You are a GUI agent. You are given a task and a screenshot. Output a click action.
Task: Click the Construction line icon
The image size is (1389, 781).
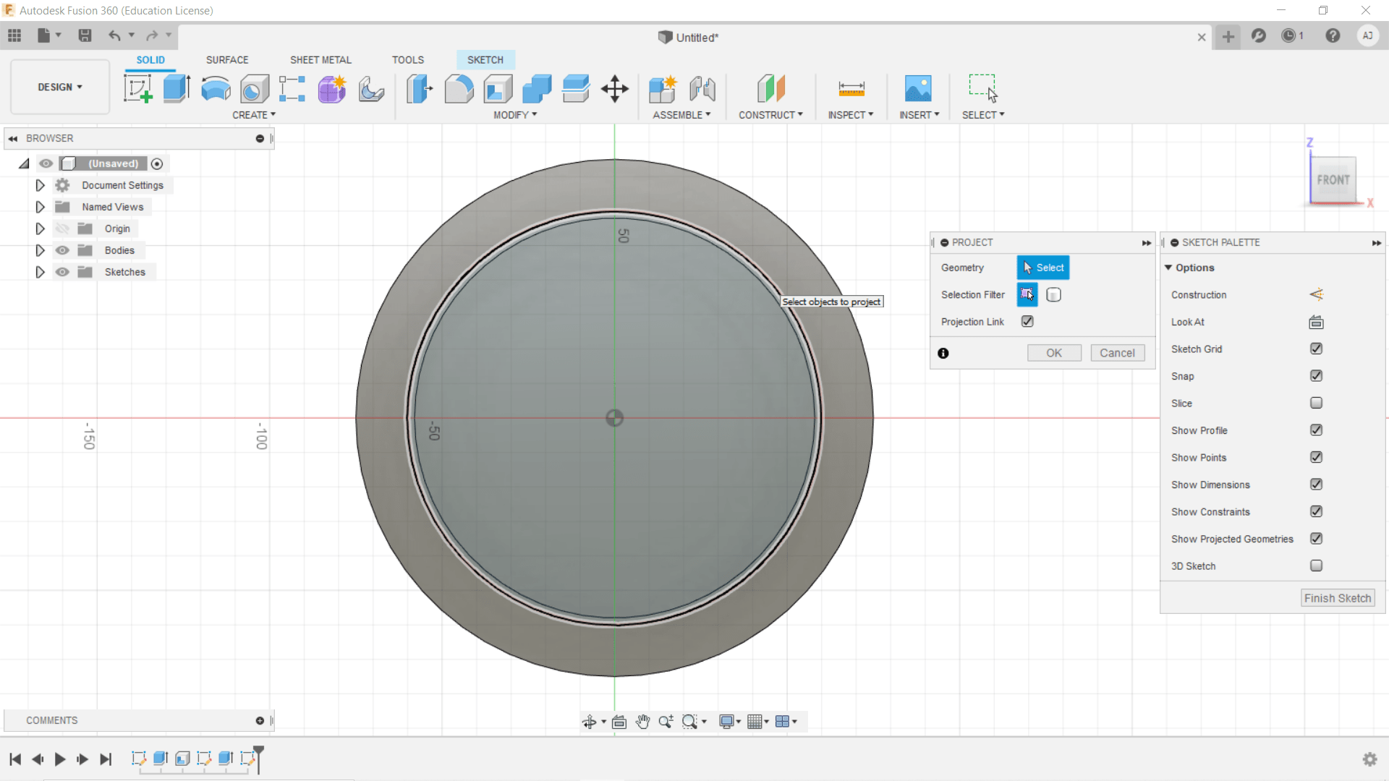tap(1316, 294)
